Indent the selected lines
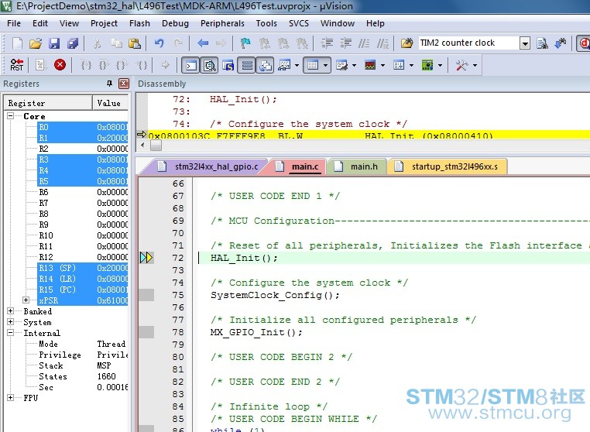The width and height of the screenshot is (590, 432). point(327,43)
